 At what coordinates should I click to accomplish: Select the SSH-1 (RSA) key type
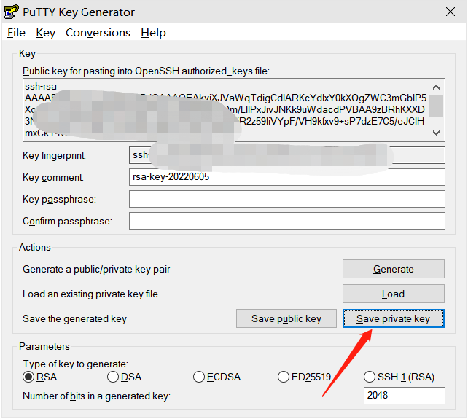click(x=399, y=377)
